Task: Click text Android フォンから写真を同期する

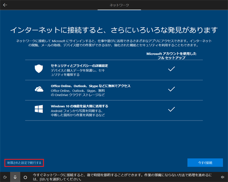Action: (76, 111)
